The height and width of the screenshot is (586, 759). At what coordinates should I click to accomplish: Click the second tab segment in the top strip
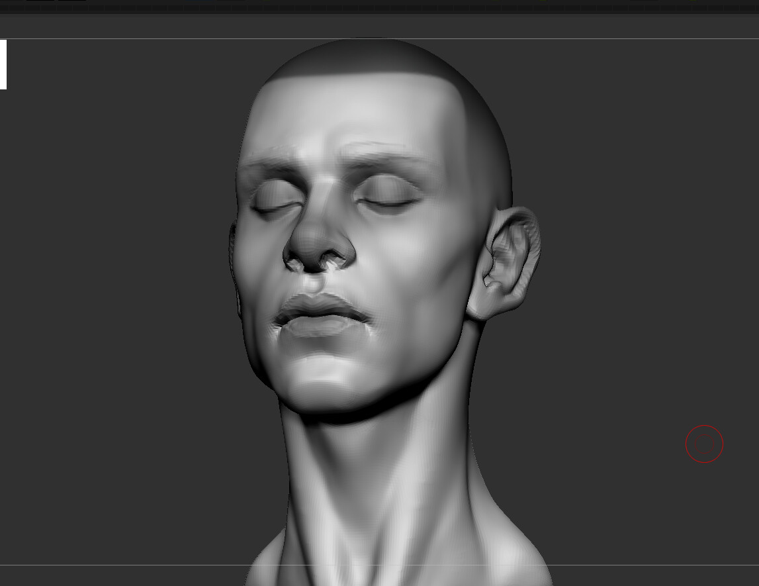73,3
